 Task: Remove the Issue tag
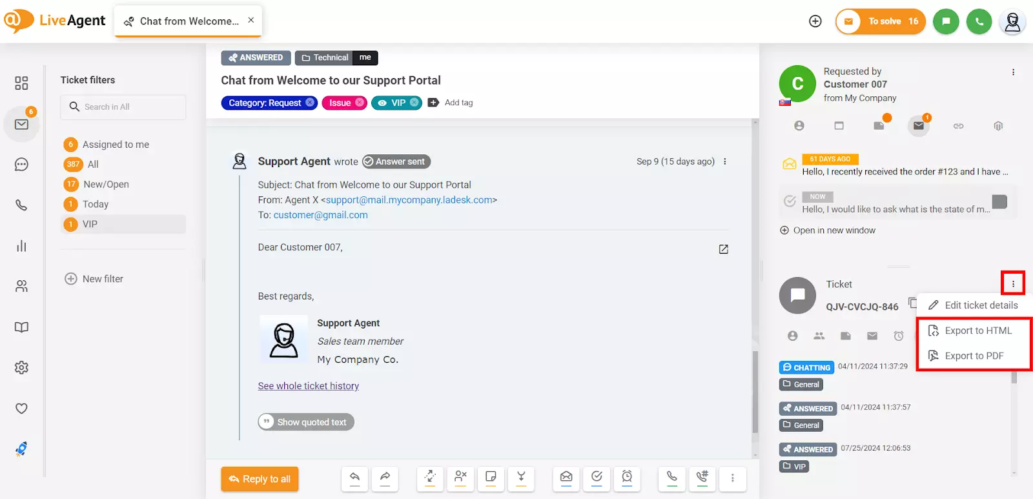point(360,103)
